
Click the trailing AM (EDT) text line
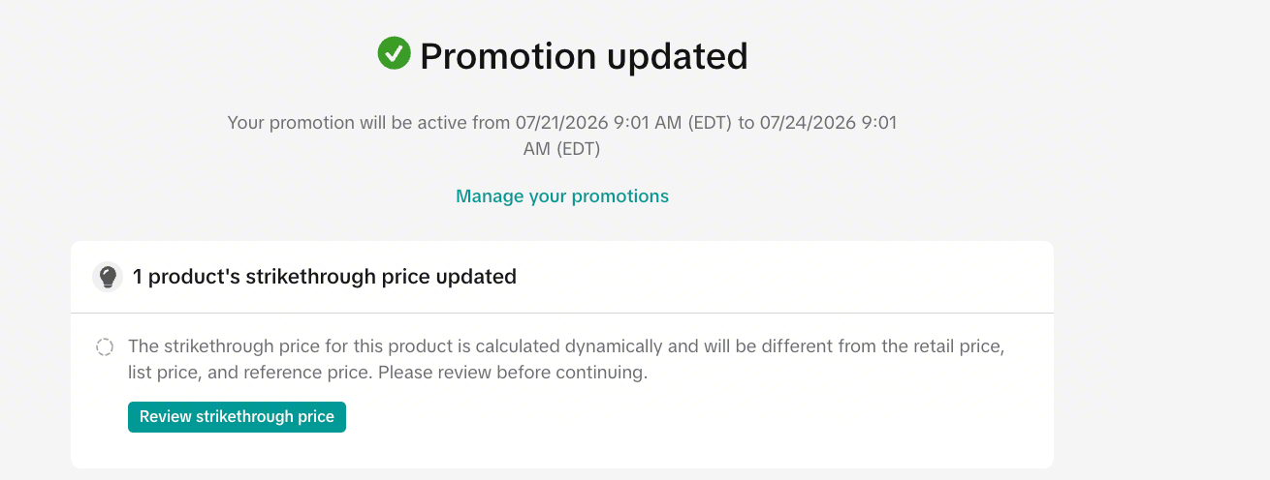point(562,149)
